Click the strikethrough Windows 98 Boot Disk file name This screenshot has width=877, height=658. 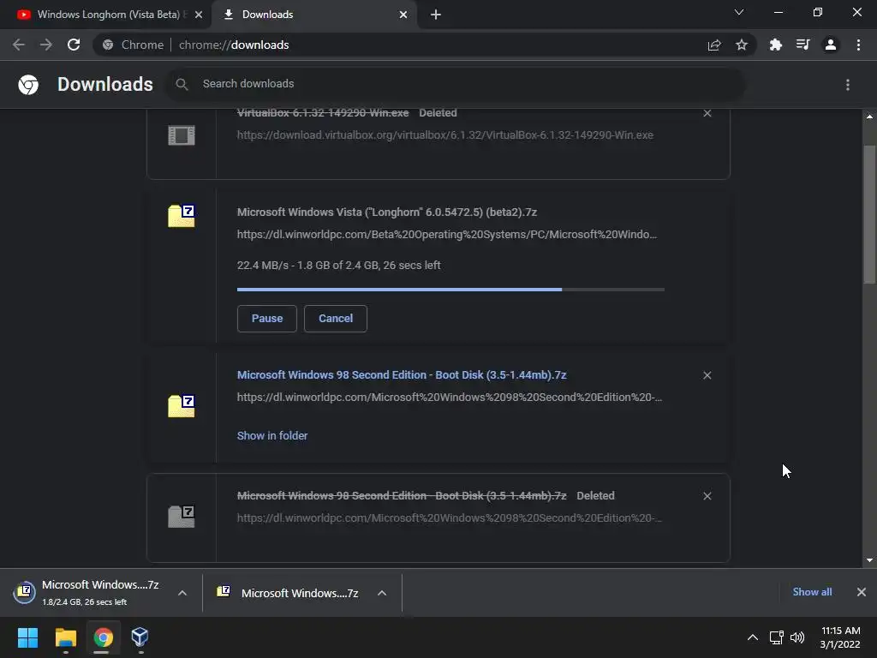[x=402, y=496]
